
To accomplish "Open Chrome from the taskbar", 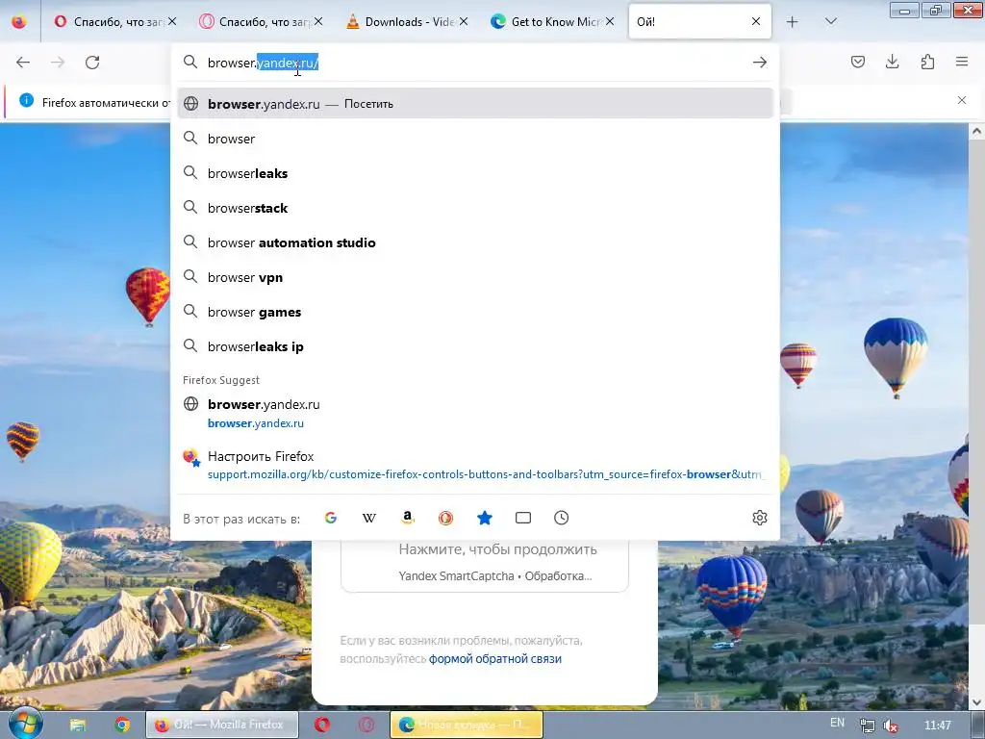I will click(x=122, y=726).
